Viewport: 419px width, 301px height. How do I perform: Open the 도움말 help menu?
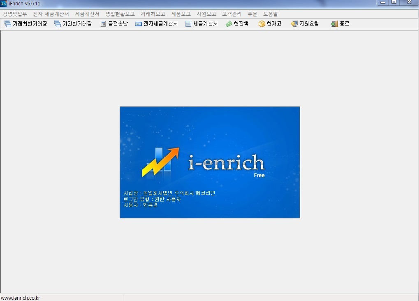coord(271,14)
